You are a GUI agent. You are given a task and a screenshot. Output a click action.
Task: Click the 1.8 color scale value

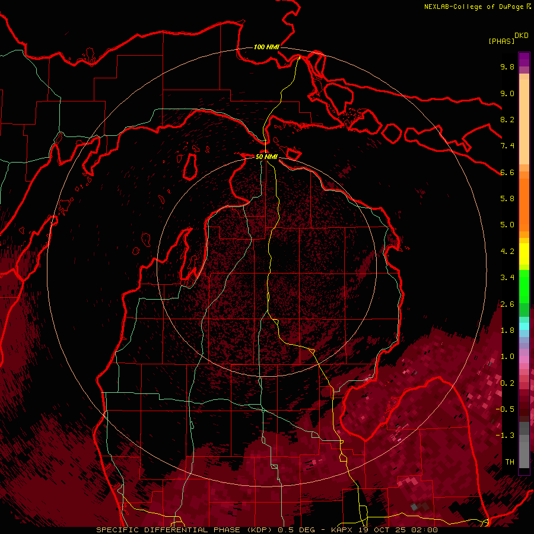507,330
